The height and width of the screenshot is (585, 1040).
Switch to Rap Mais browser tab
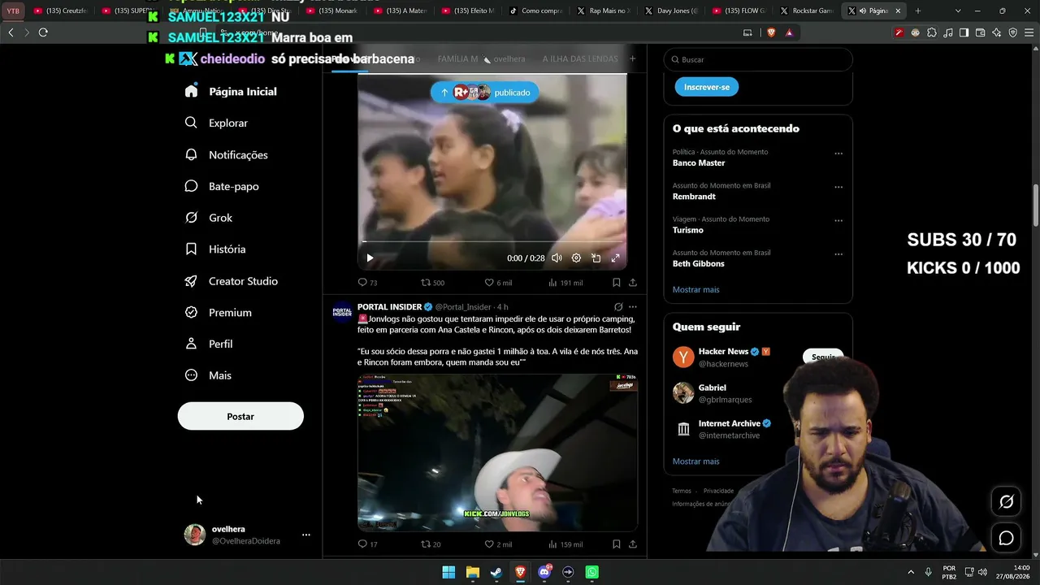pyautogui.click(x=603, y=11)
